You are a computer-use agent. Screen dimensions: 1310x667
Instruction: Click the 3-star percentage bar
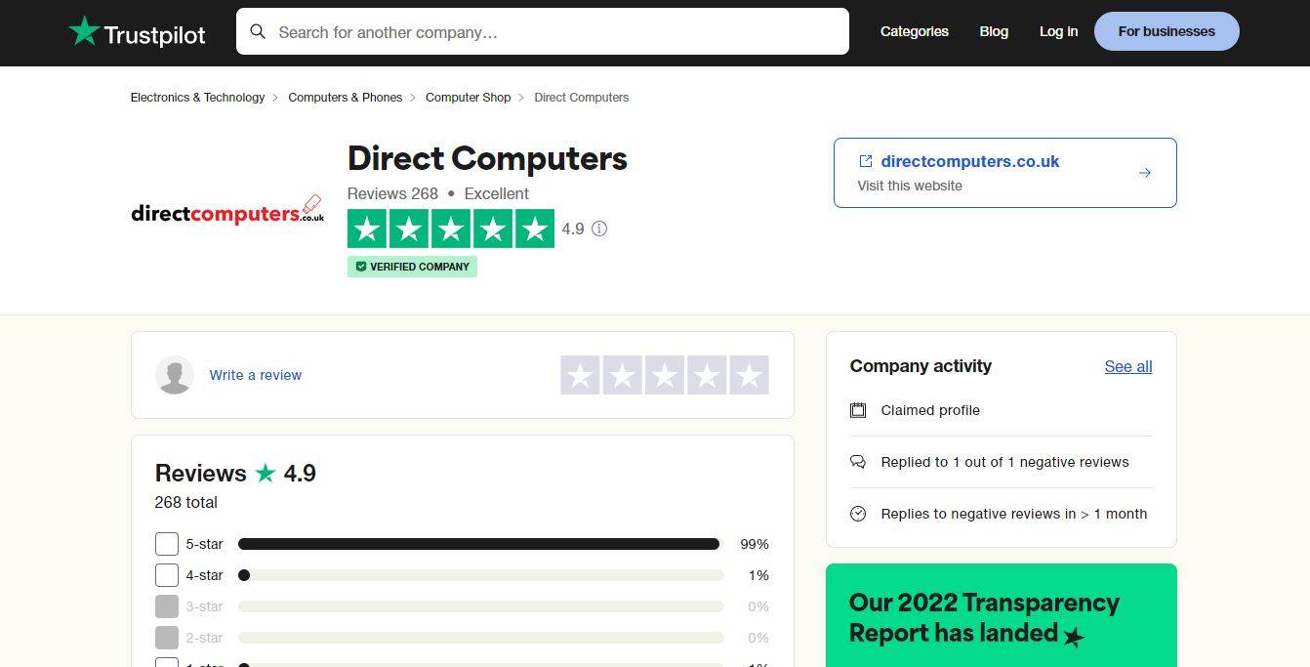481,606
